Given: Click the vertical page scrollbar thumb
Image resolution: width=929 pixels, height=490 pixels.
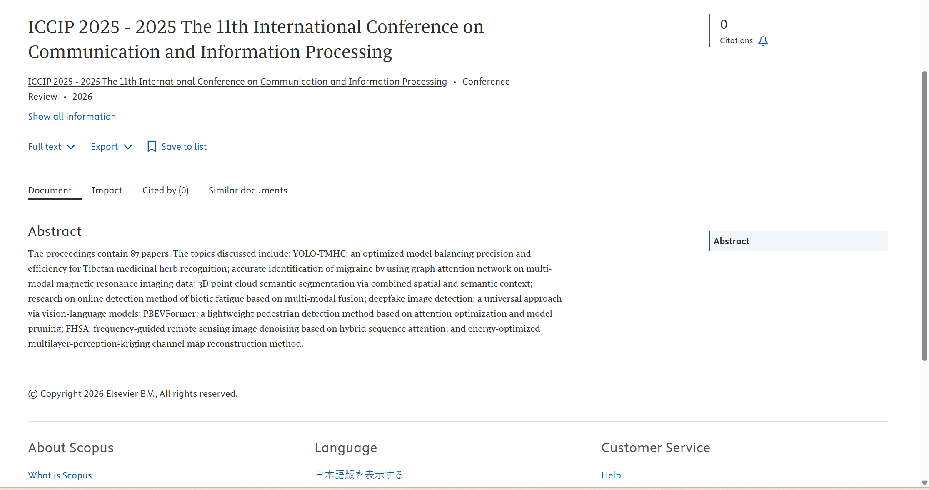Looking at the screenshot, I should (924, 215).
